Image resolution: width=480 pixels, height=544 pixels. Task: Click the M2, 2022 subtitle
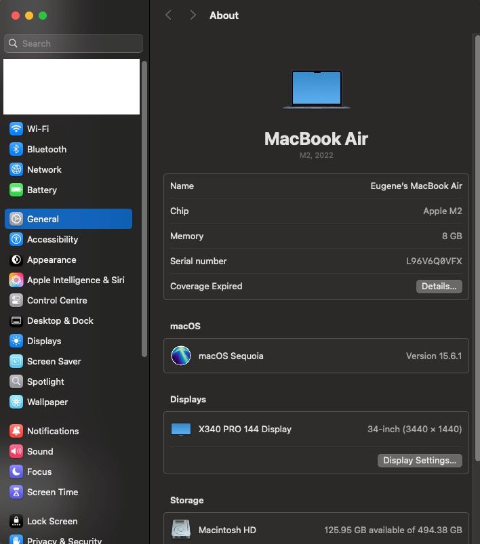pos(316,155)
